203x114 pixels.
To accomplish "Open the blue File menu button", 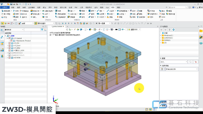I will pyautogui.click(x=5, y=8).
